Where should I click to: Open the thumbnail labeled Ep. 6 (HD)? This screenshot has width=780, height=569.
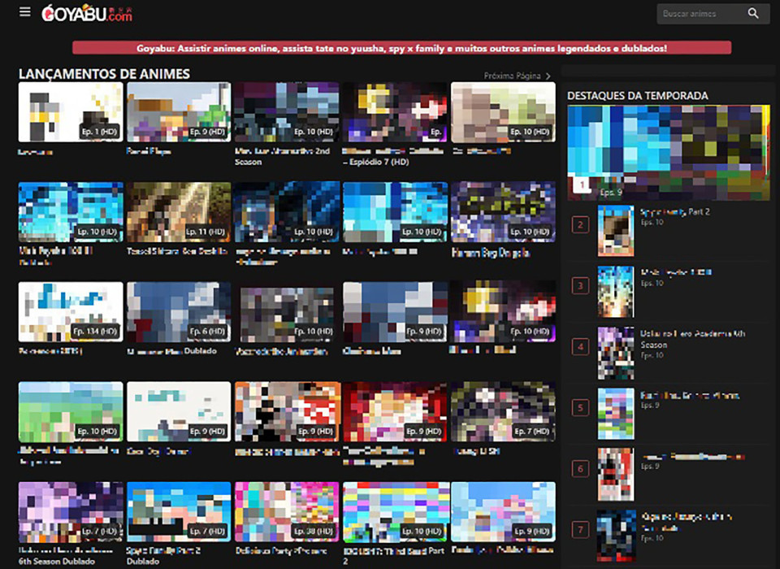179,311
